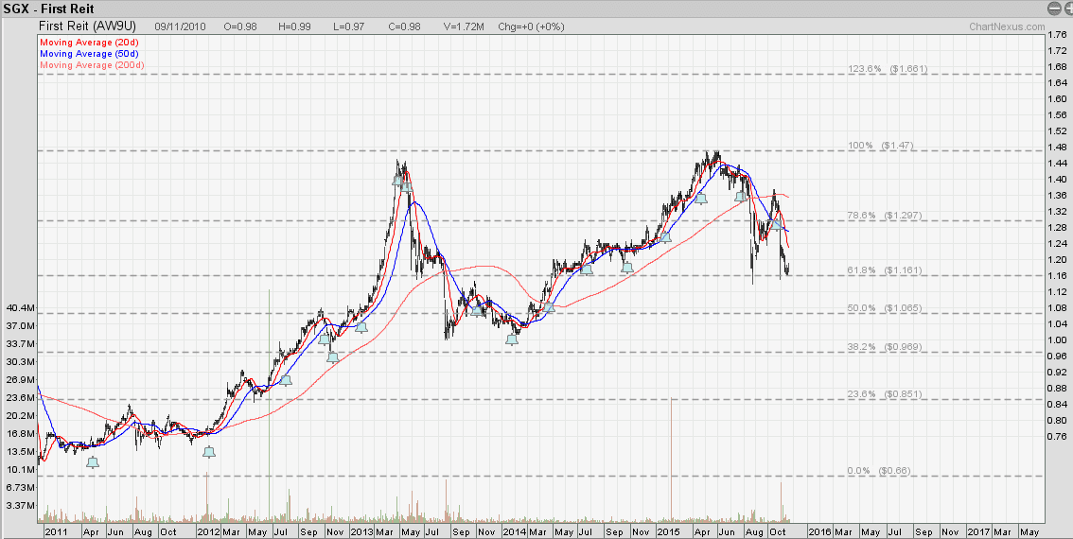Click the 50.0% ($1.065) Fibonacci label

click(883, 308)
